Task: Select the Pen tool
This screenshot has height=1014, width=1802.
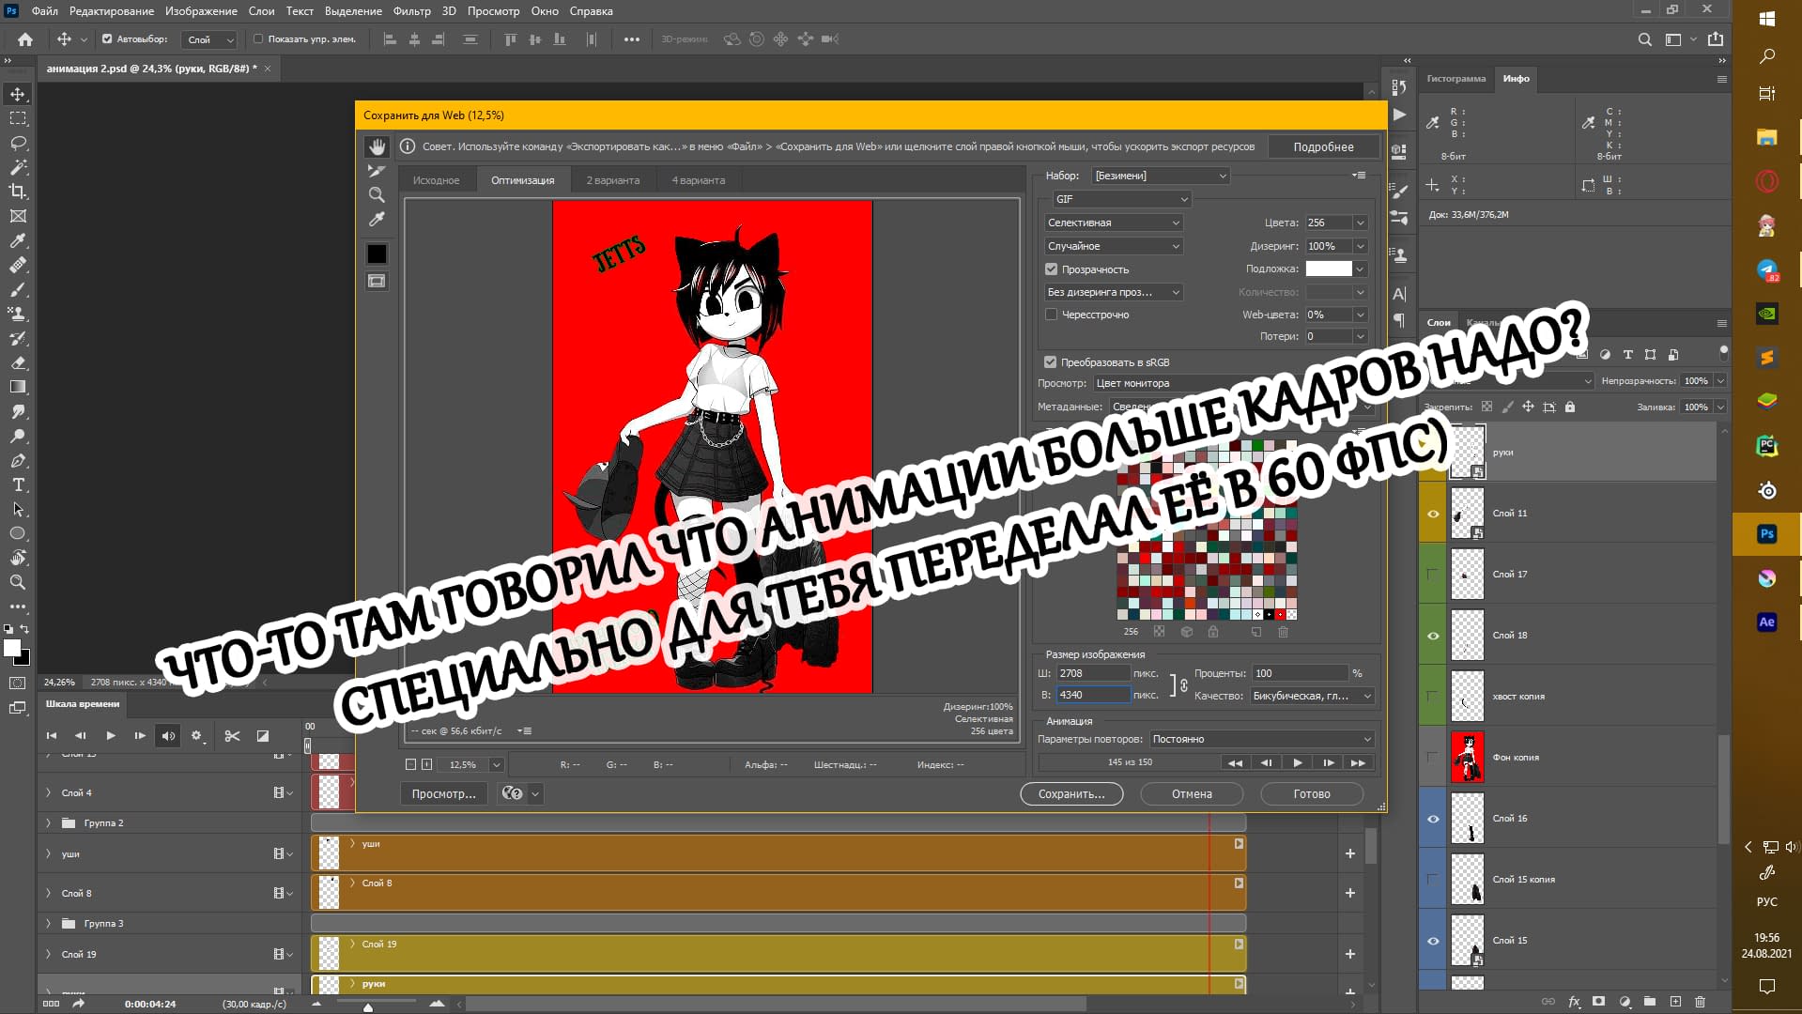Action: (18, 460)
